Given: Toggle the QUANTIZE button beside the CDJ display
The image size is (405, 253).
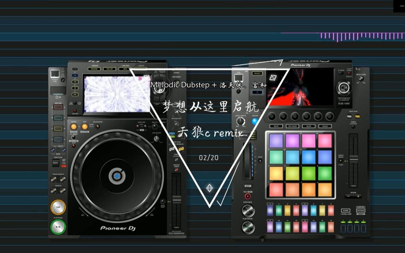Looking at the screenshot, I should click(75, 111).
